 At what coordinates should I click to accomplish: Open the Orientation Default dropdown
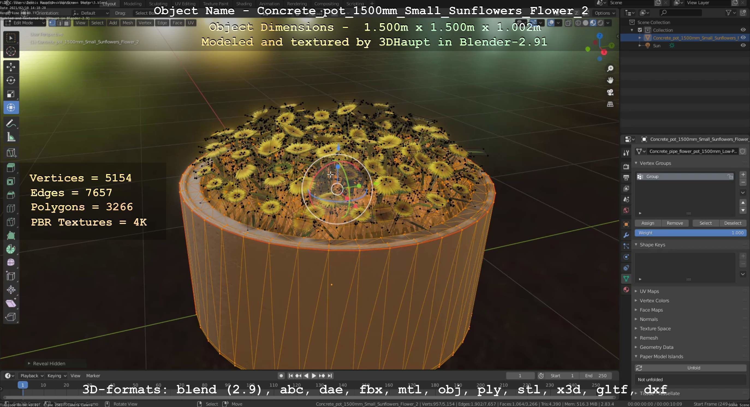(91, 13)
